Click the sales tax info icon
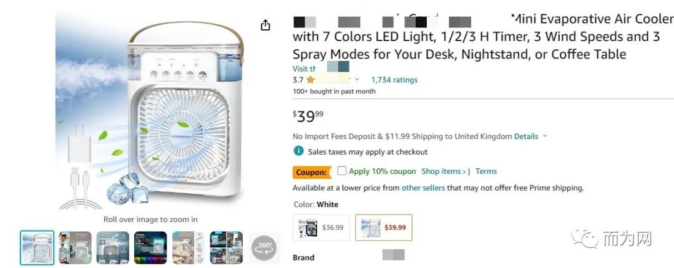674x268 pixels. coord(299,151)
